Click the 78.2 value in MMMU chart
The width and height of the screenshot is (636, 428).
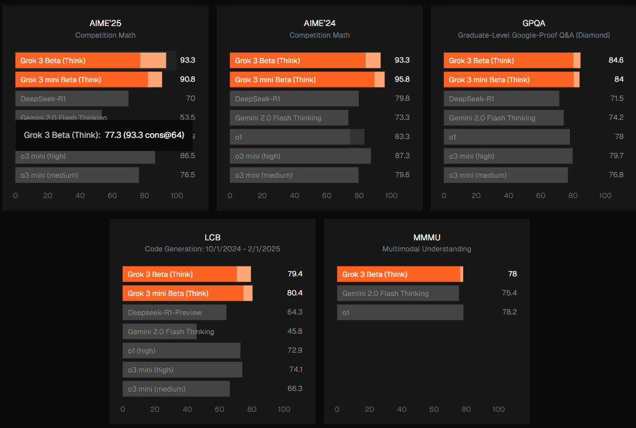509,312
